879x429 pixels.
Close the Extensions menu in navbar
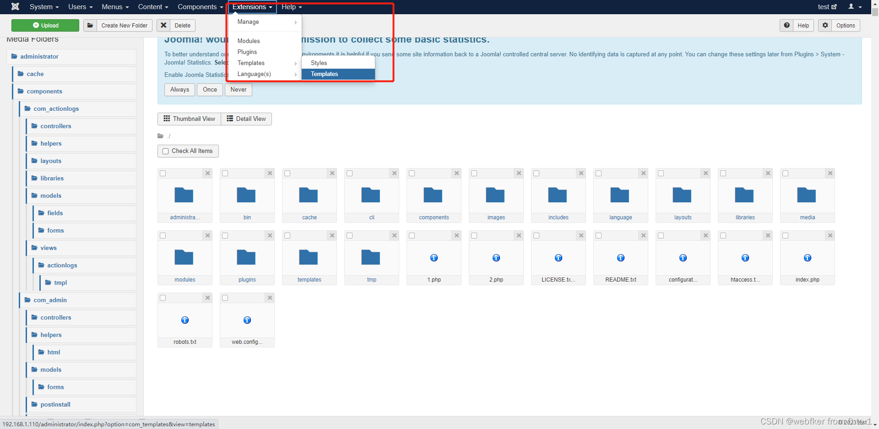click(252, 7)
